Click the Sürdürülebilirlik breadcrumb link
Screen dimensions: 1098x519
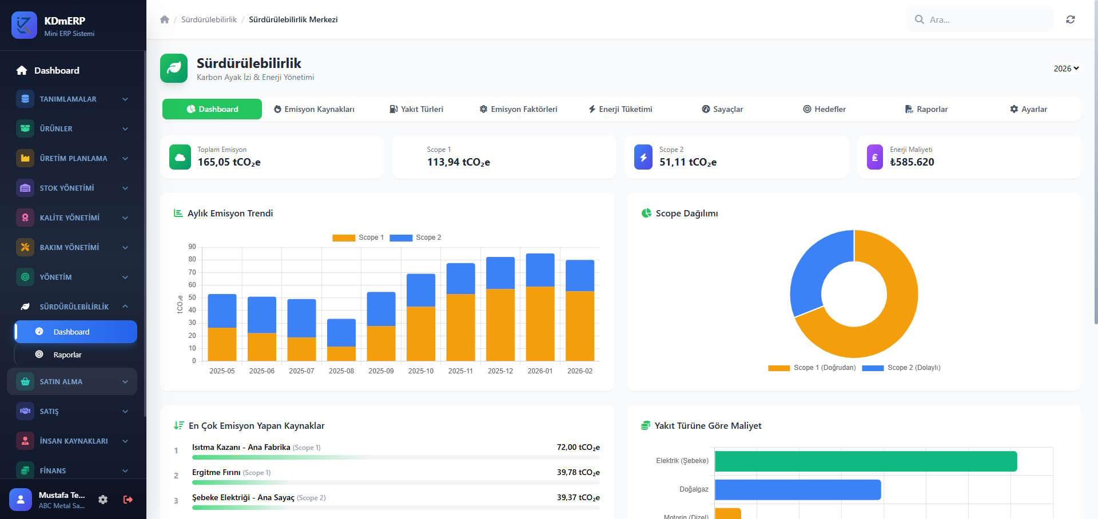209,19
